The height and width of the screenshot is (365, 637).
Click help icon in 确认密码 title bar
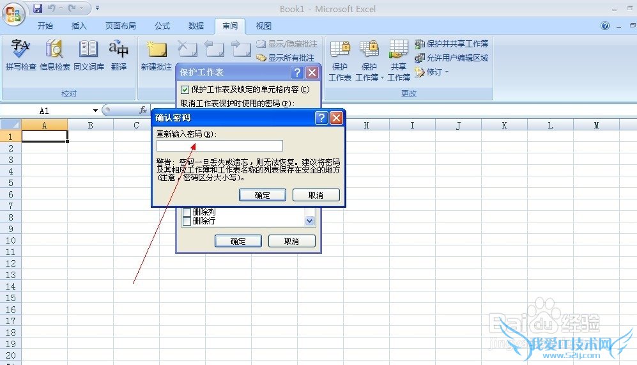(x=321, y=118)
